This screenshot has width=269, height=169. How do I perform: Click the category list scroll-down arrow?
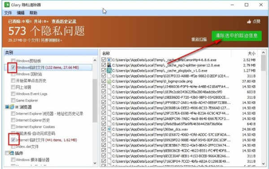(95, 163)
